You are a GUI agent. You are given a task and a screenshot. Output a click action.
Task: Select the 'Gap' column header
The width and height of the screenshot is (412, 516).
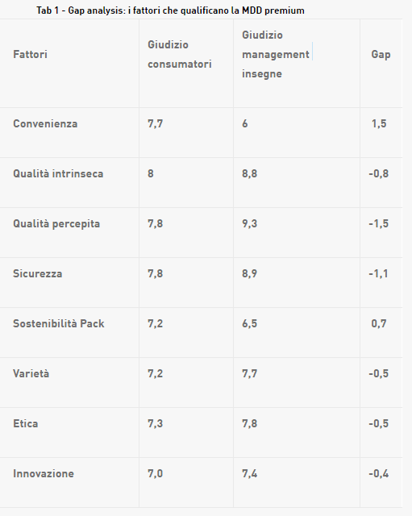(x=381, y=54)
